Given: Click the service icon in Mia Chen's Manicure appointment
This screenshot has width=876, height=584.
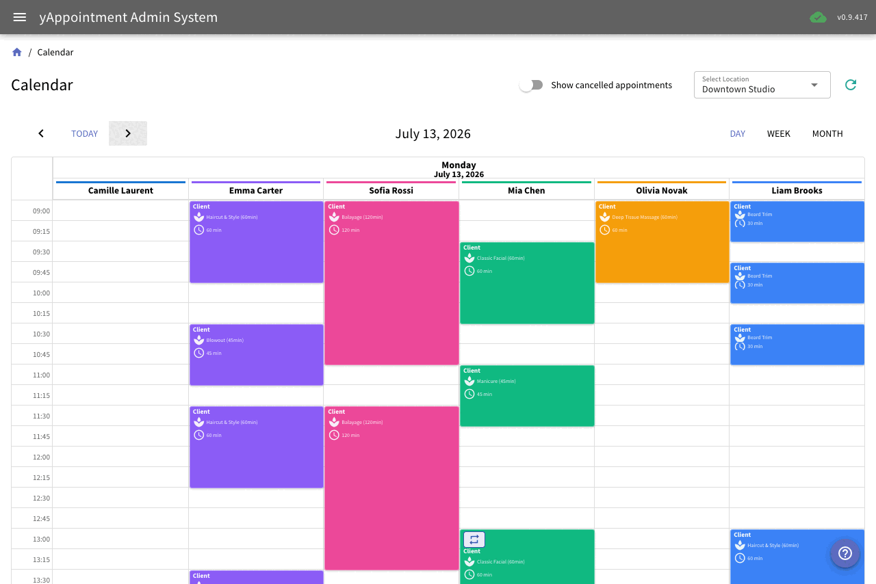Looking at the screenshot, I should 469,381.
